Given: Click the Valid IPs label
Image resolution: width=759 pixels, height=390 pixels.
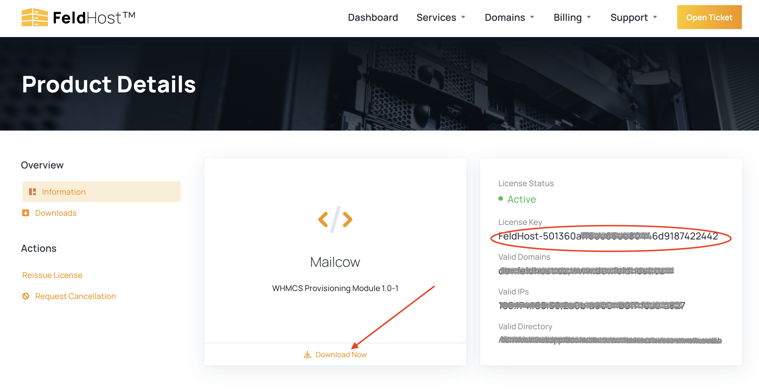Looking at the screenshot, I should click(x=513, y=292).
